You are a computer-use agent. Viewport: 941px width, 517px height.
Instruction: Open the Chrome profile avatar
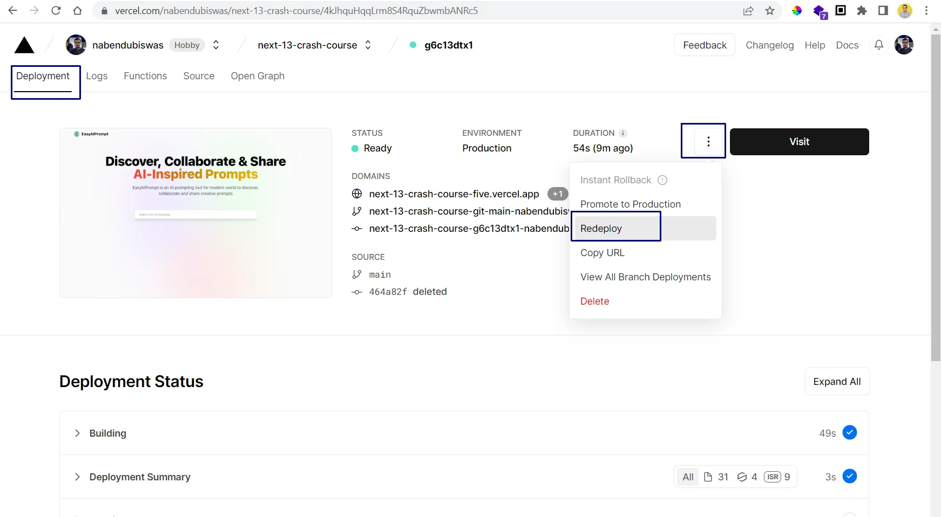coord(905,11)
